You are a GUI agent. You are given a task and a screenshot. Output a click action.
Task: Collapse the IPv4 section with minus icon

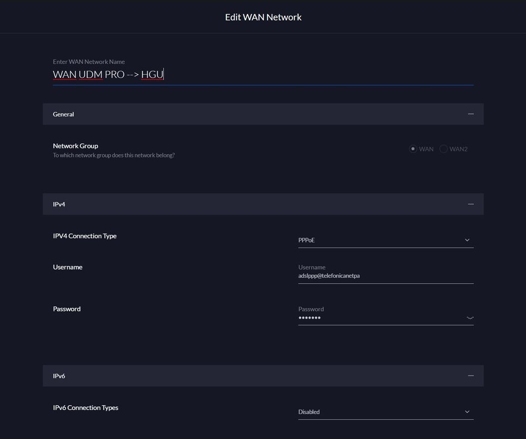[471, 204]
